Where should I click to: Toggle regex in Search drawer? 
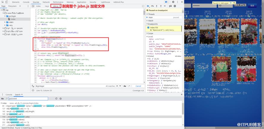click(x=7, y=99)
